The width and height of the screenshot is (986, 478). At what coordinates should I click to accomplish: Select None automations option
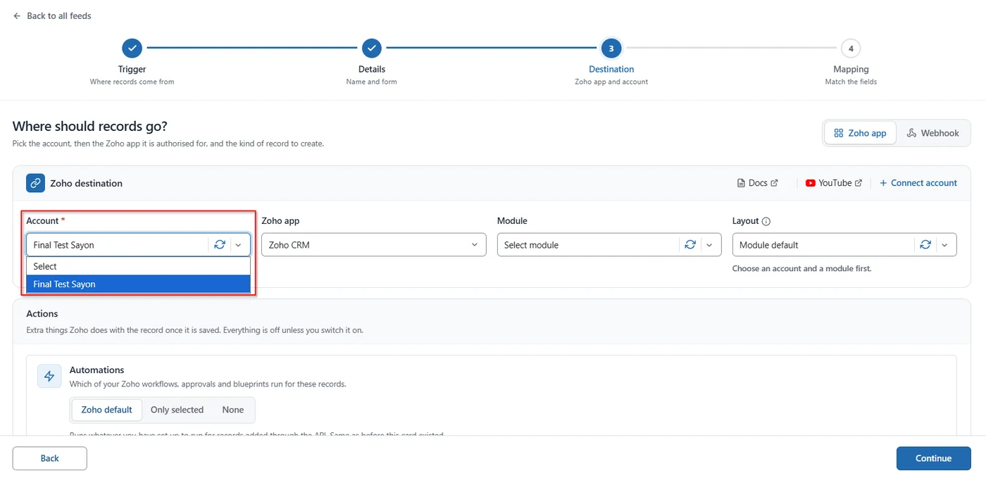233,410
